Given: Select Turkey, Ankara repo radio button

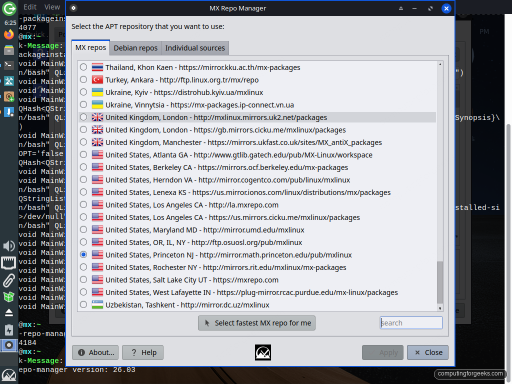Looking at the screenshot, I should (x=83, y=79).
